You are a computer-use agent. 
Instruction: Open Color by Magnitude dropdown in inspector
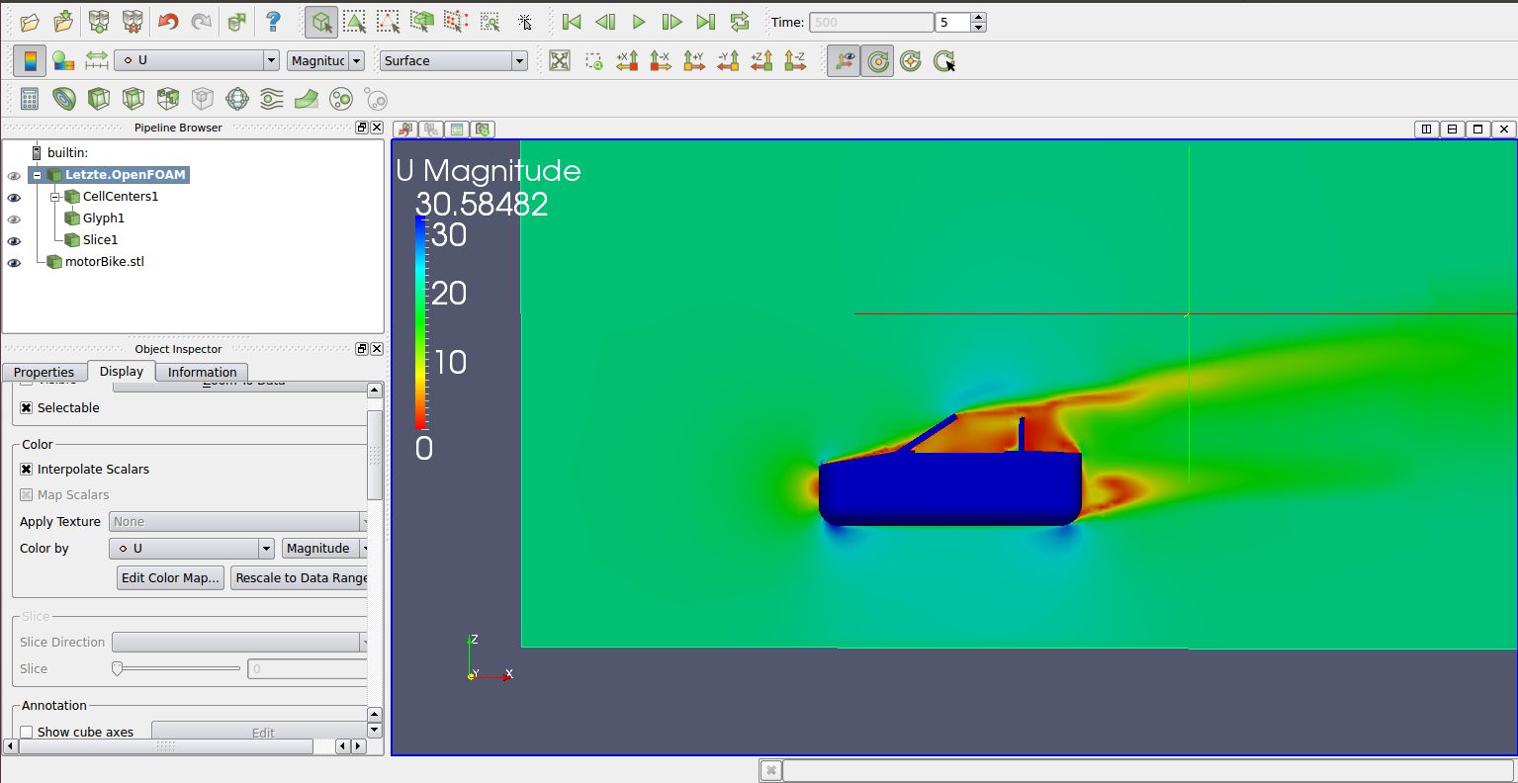point(325,549)
